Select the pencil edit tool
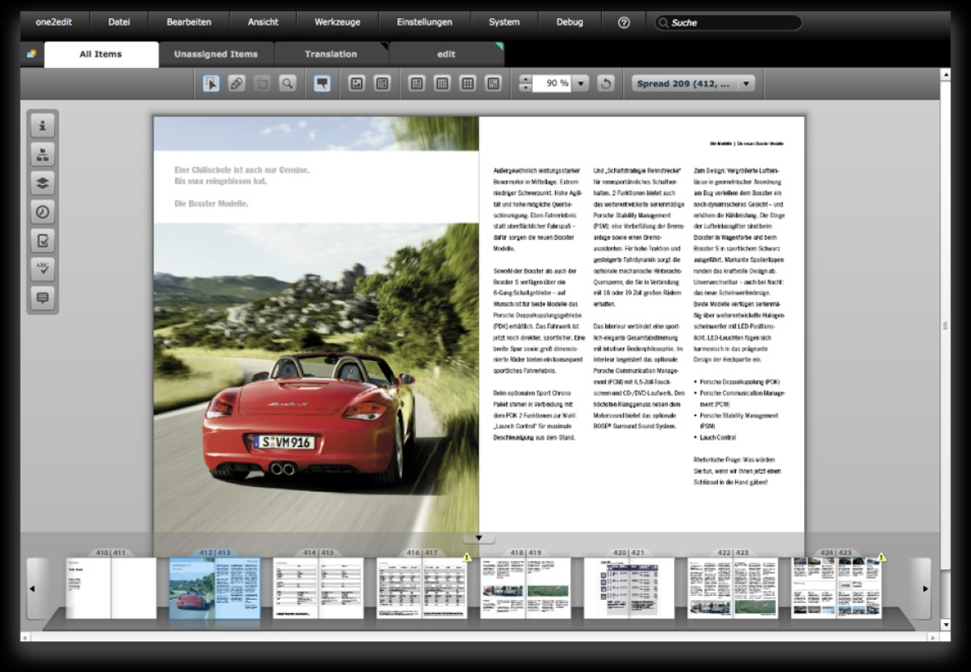 coord(237,84)
